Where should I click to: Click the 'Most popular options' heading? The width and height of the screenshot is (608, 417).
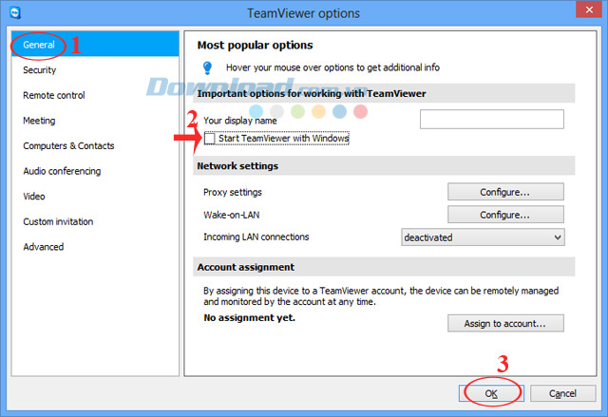pos(256,45)
